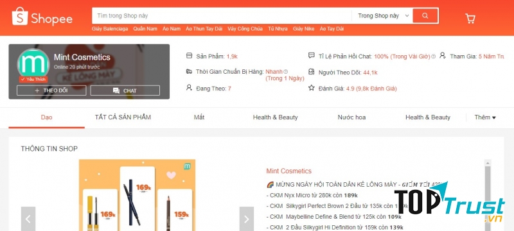The image size is (514, 231).
Task: Click the orange search magnifier button
Action: (425, 15)
